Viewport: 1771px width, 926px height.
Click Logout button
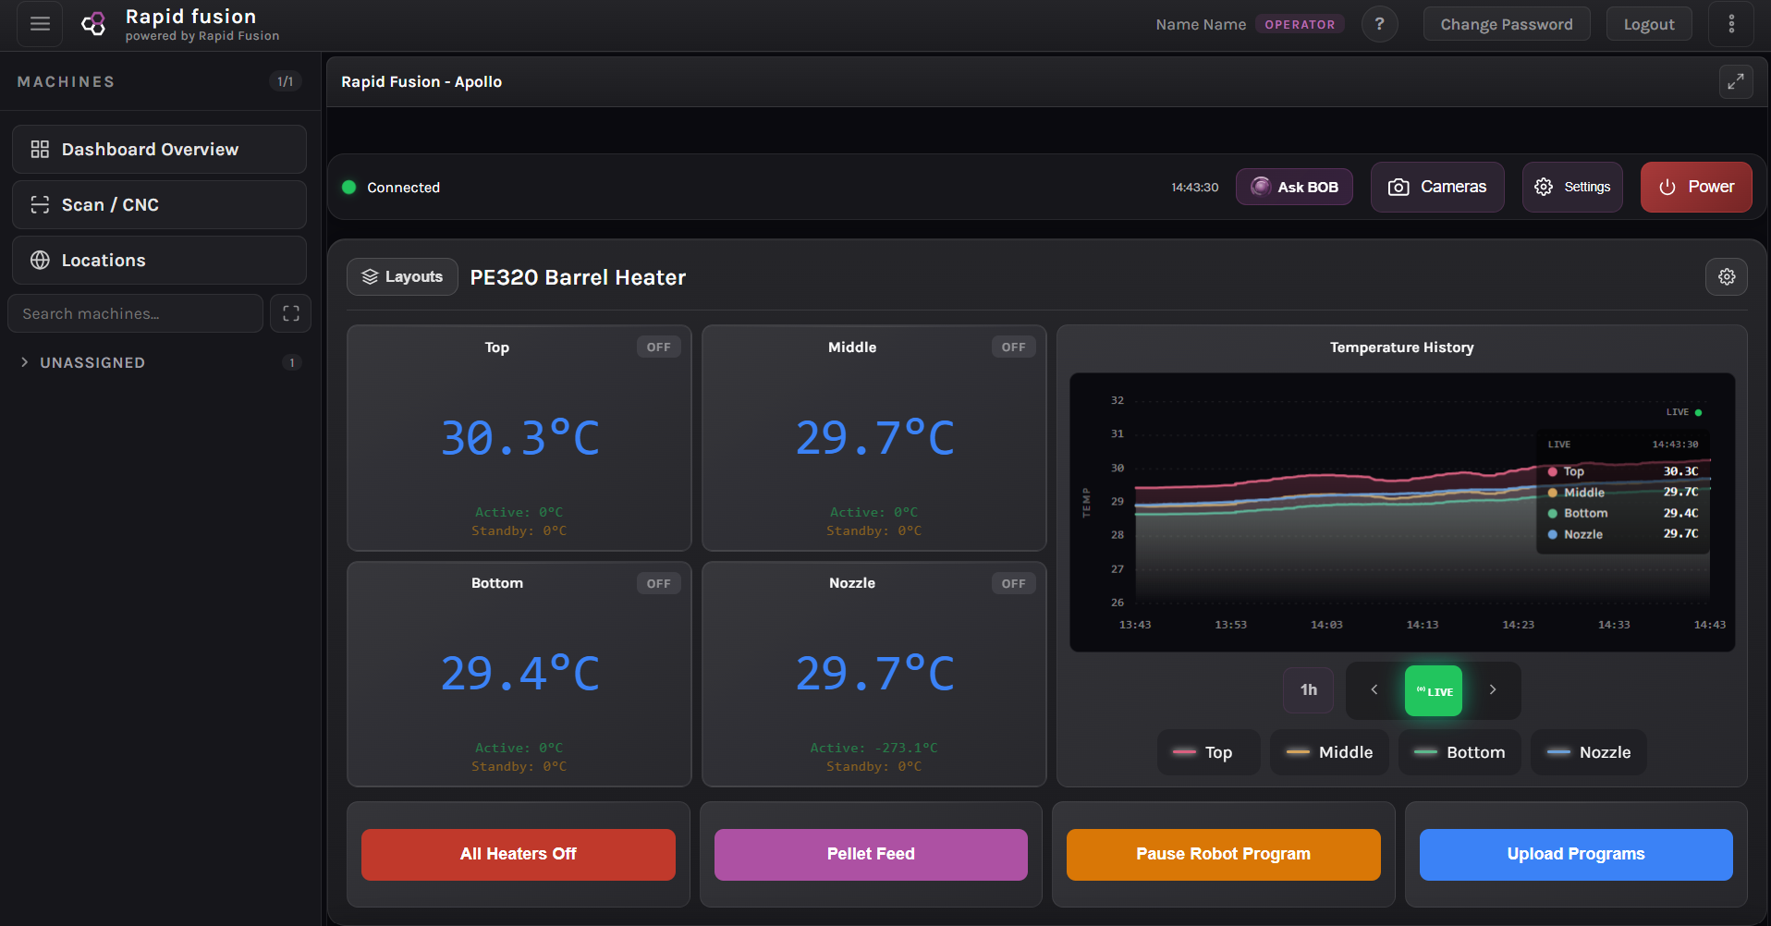(x=1648, y=24)
